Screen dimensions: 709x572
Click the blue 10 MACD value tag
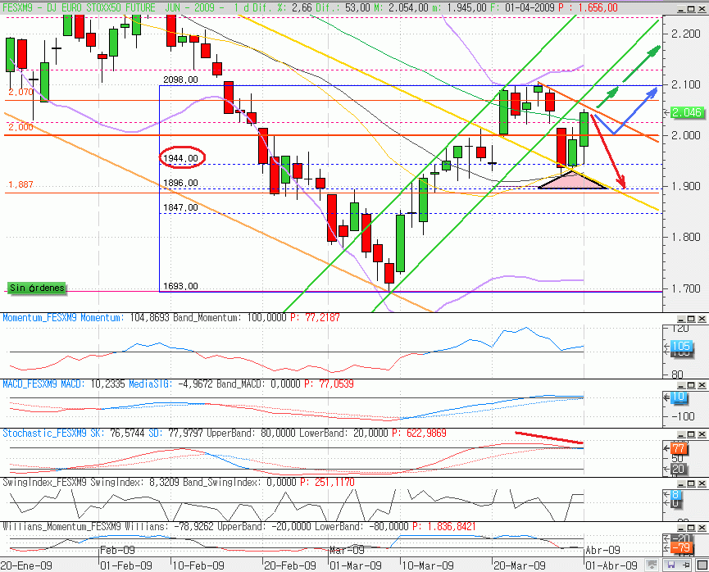tap(678, 397)
